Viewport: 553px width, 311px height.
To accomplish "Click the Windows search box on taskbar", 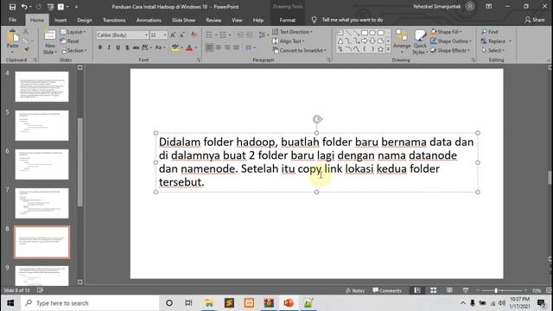I will coord(90,303).
